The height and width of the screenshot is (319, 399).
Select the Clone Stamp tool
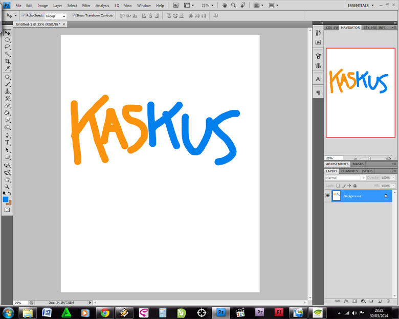tap(7, 92)
